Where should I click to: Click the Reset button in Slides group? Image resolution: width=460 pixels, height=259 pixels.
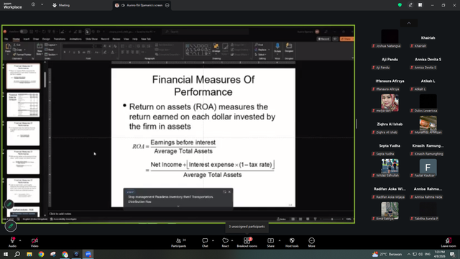click(50, 50)
